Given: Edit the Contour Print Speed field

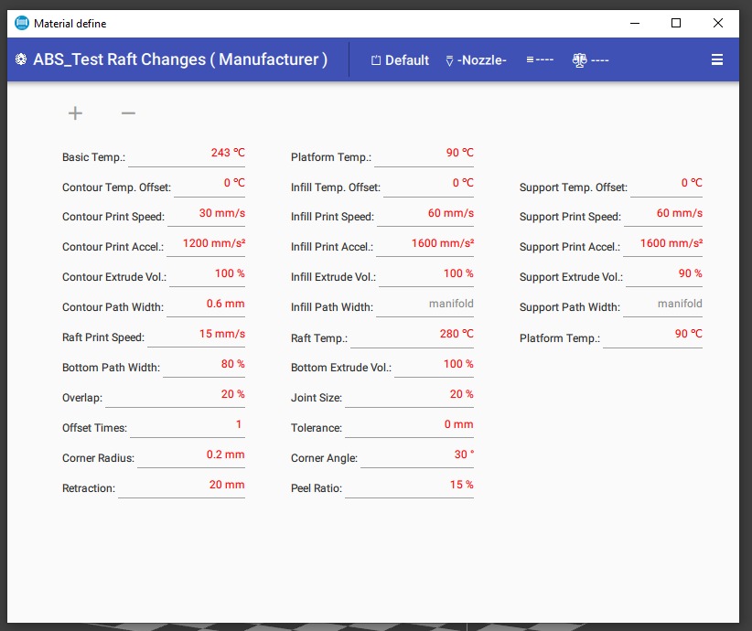Looking at the screenshot, I should point(206,214).
